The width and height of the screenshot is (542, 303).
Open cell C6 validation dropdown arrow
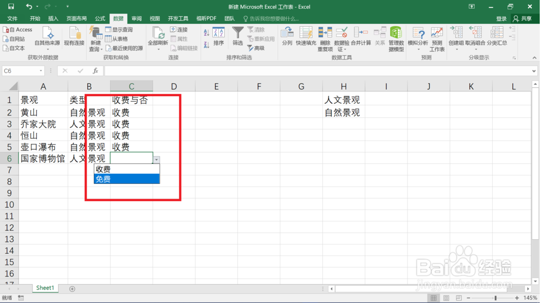pyautogui.click(x=157, y=160)
